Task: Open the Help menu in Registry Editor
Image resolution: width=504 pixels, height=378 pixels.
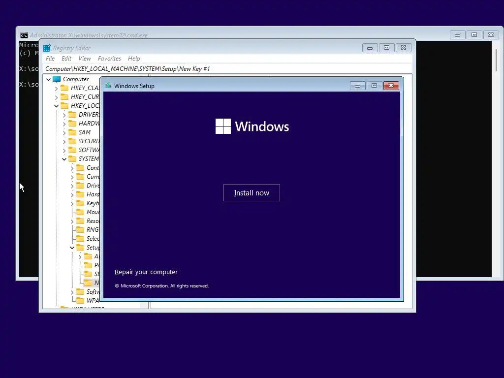Action: coord(134,59)
